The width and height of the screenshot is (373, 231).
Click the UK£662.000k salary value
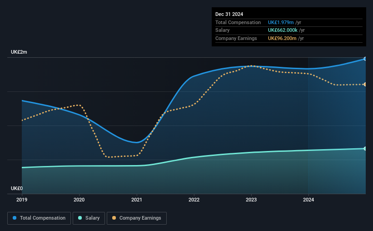[x=283, y=30]
